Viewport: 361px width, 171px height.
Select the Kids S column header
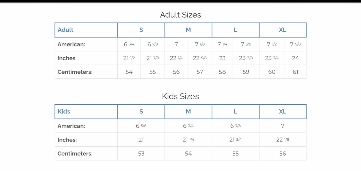pos(141,112)
